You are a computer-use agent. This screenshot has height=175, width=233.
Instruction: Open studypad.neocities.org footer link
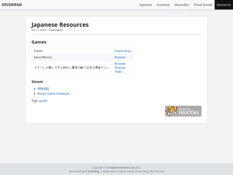[121, 168]
